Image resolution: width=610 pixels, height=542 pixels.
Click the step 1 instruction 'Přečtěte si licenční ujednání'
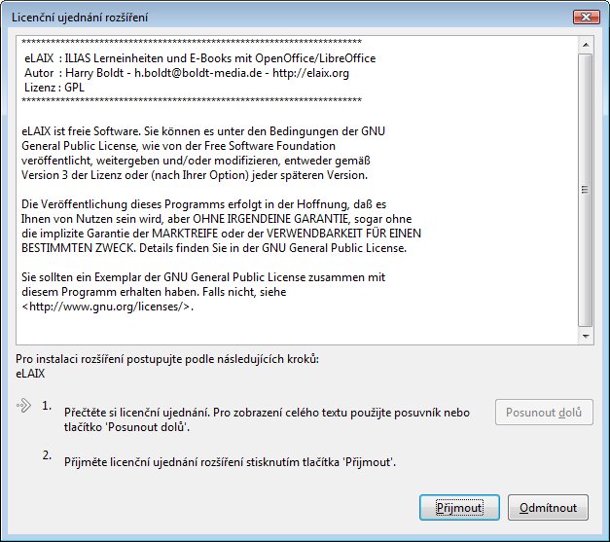click(267, 419)
